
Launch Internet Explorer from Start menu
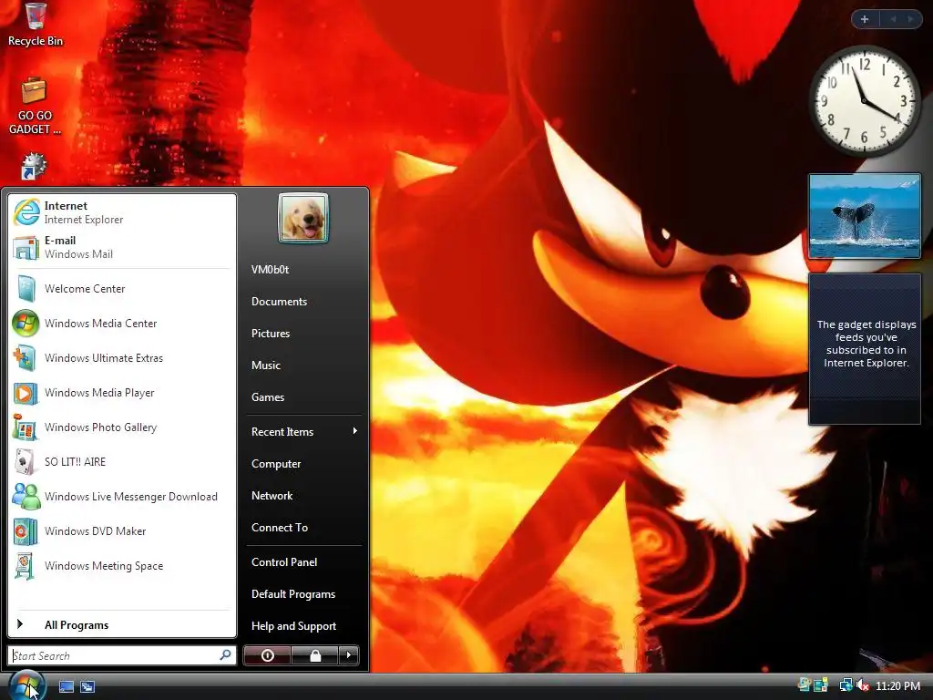[x=122, y=212]
